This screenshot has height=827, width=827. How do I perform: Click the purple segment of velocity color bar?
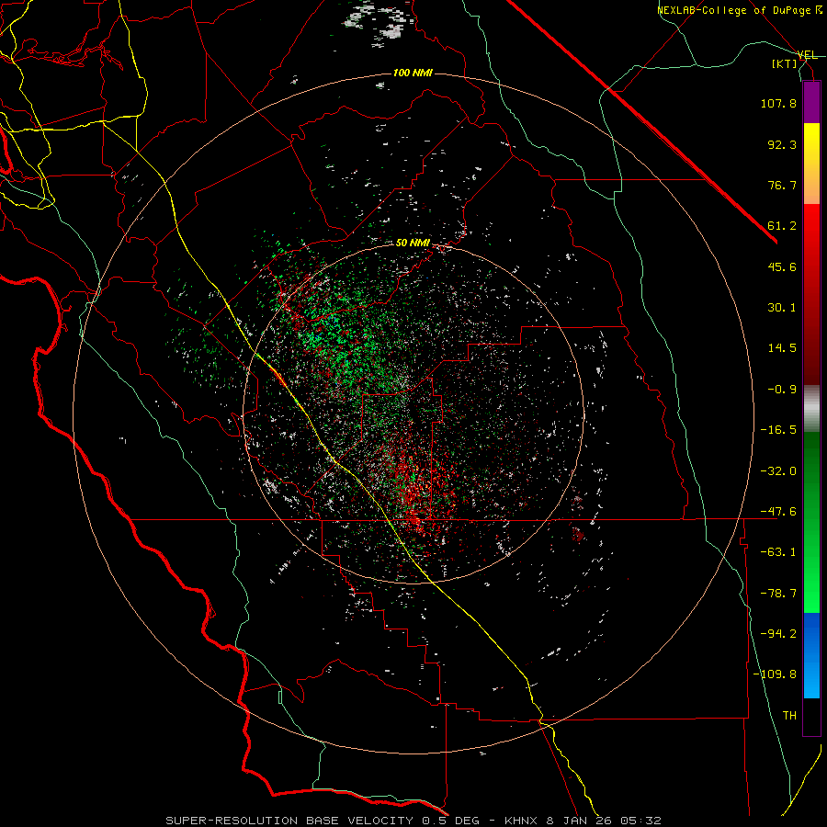tap(811, 102)
